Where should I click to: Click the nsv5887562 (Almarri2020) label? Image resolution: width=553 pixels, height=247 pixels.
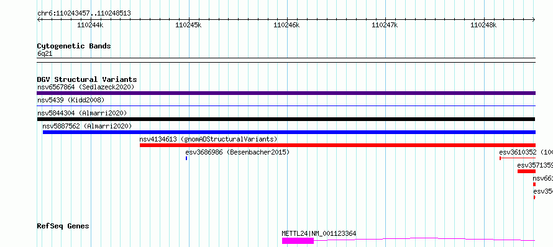(x=87, y=126)
